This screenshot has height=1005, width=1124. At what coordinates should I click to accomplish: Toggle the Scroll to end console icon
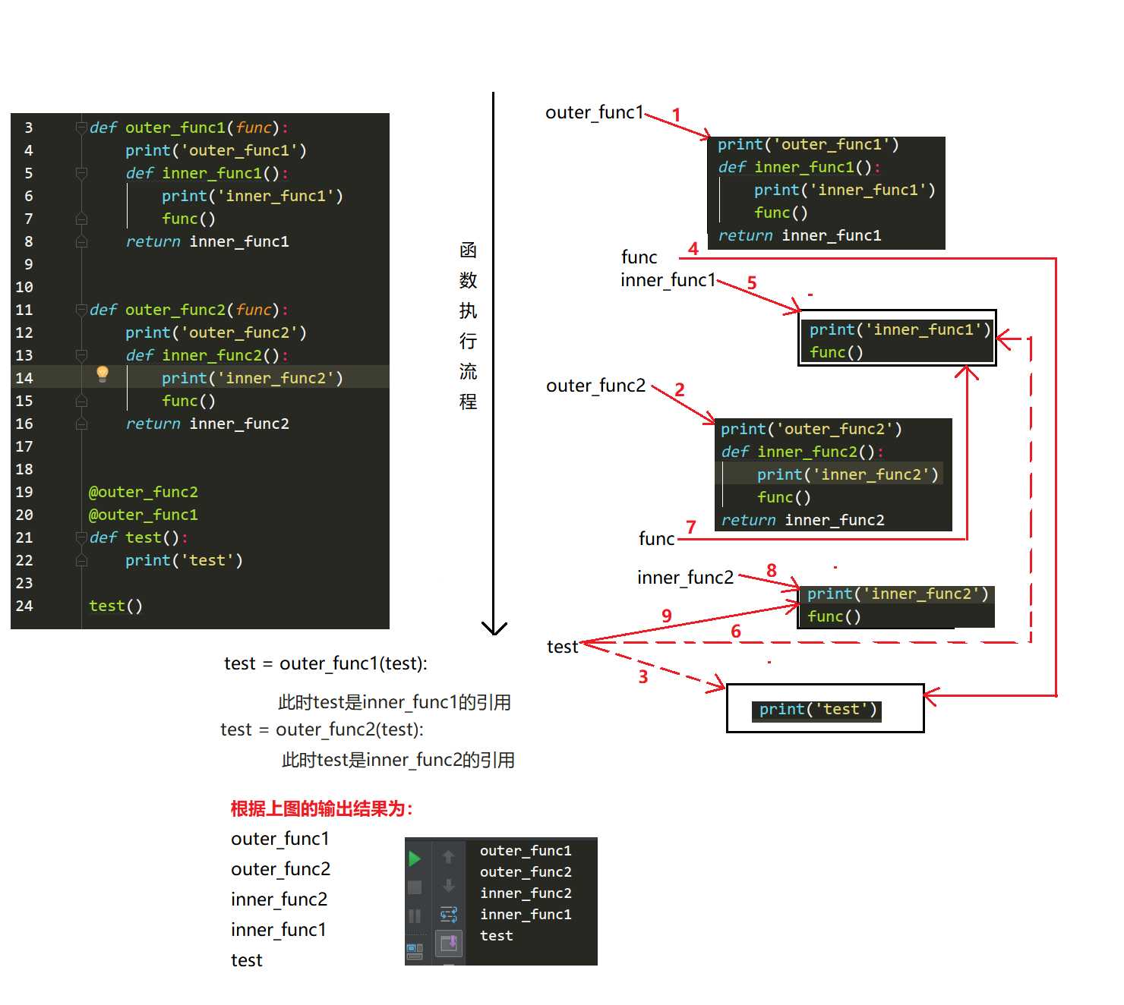[449, 944]
